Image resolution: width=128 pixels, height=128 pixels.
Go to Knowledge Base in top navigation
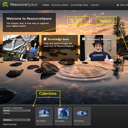[x=79, y=5]
